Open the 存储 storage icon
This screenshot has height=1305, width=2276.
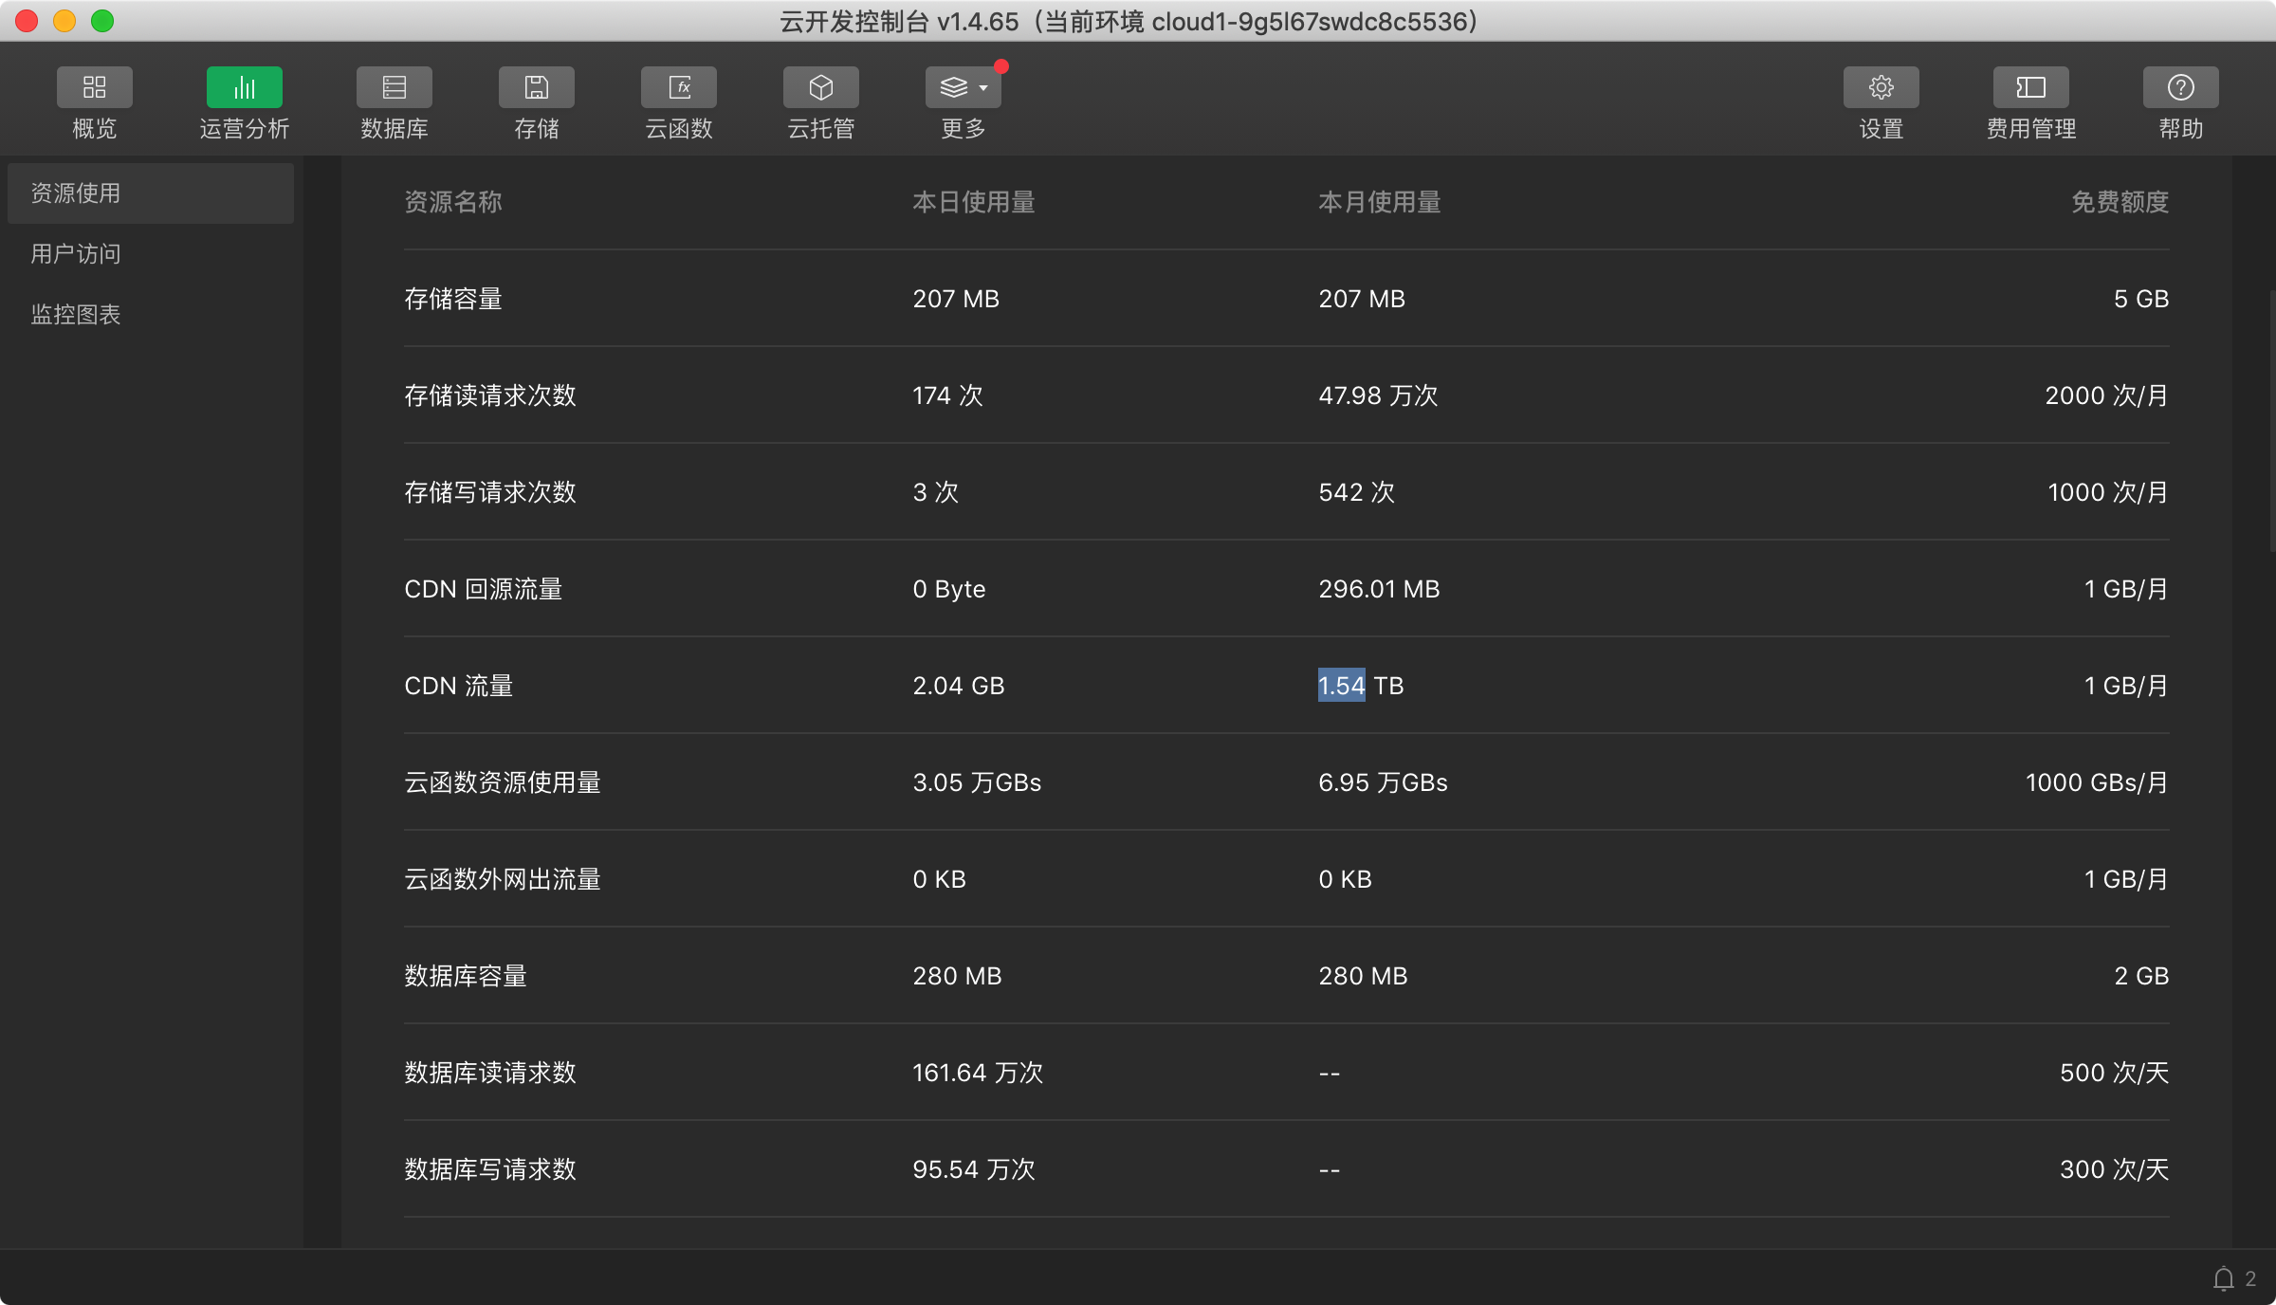536,88
